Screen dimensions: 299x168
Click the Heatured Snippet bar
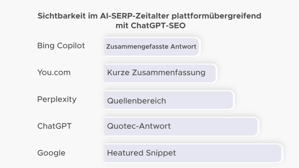point(193,153)
